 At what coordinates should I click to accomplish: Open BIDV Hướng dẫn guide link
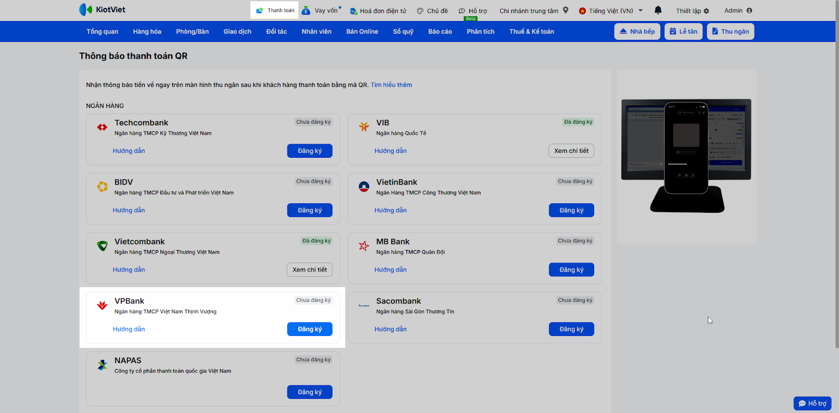click(x=129, y=210)
